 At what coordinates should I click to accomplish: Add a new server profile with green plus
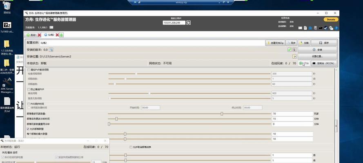61,35
